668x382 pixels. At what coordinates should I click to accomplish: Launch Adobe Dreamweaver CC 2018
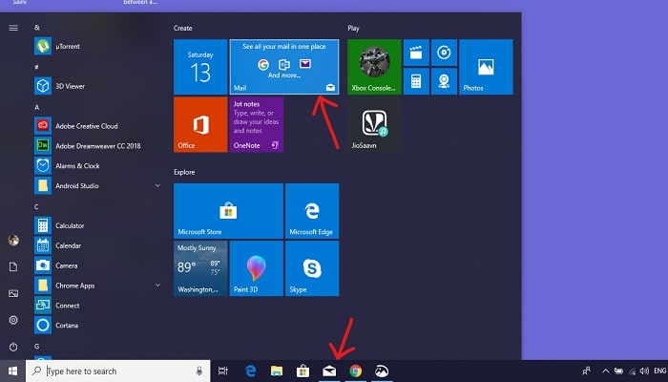coord(98,146)
